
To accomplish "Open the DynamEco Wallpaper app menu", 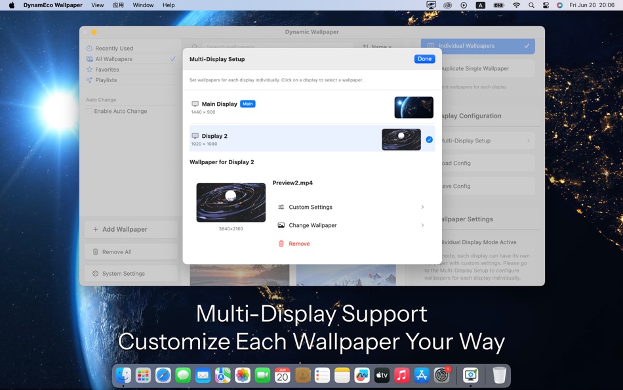I will click(x=53, y=5).
